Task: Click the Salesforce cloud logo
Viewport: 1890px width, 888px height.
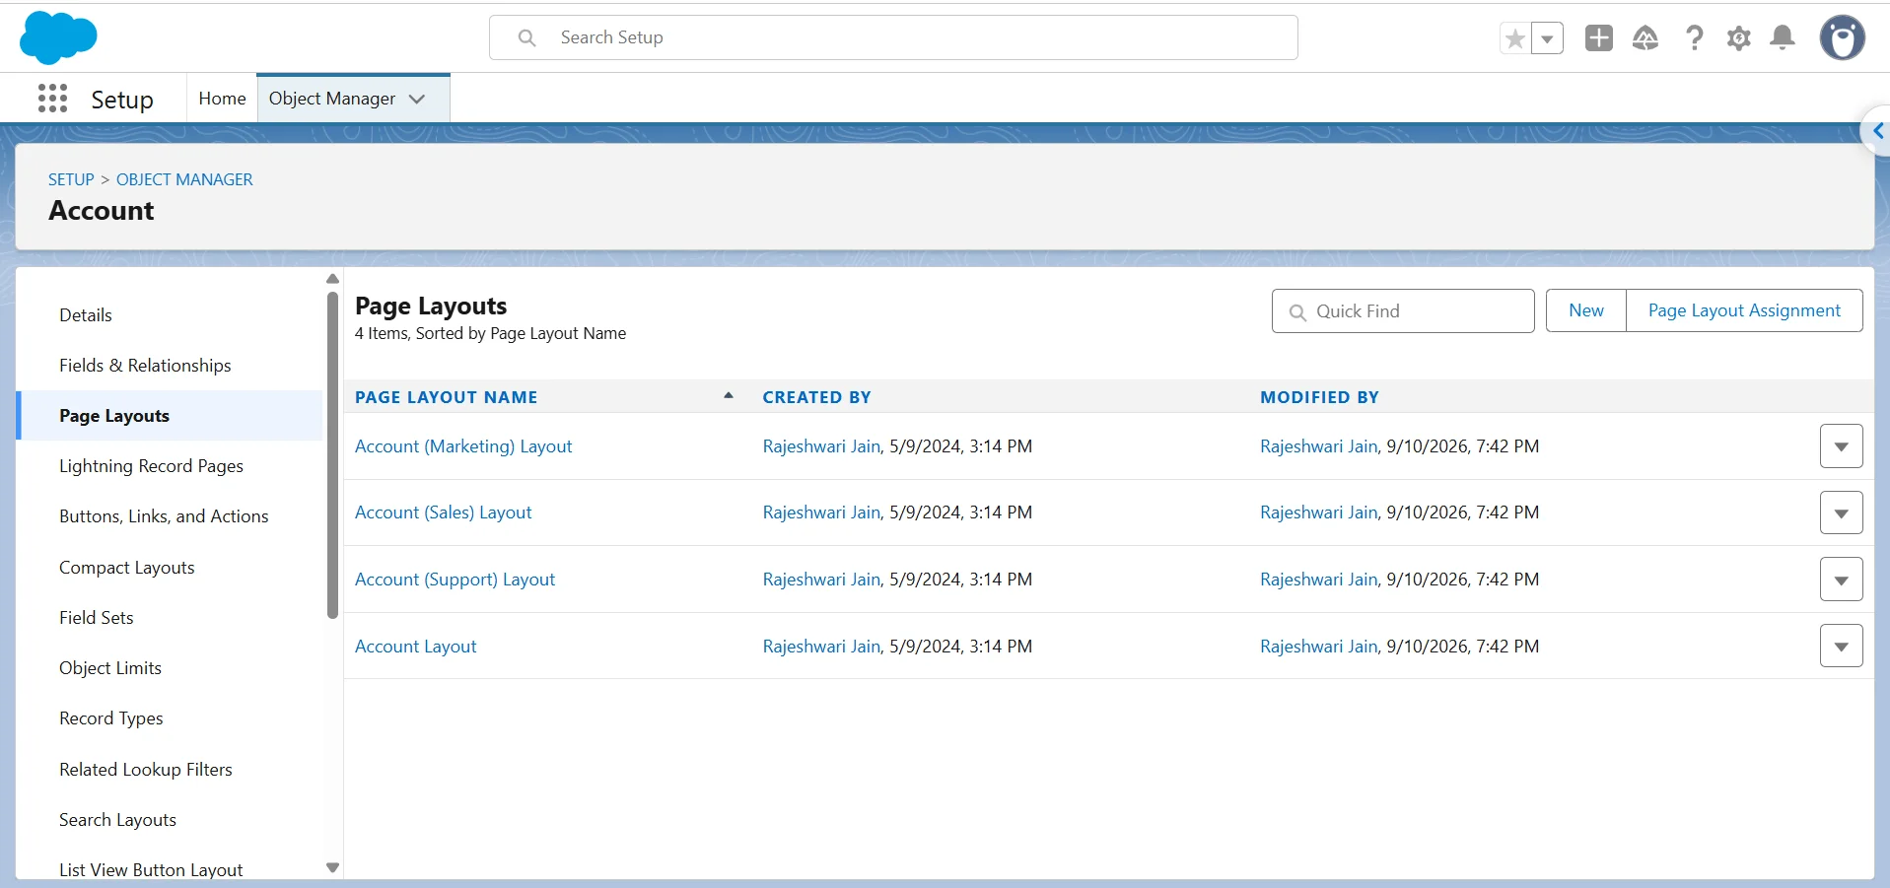Action: click(58, 37)
